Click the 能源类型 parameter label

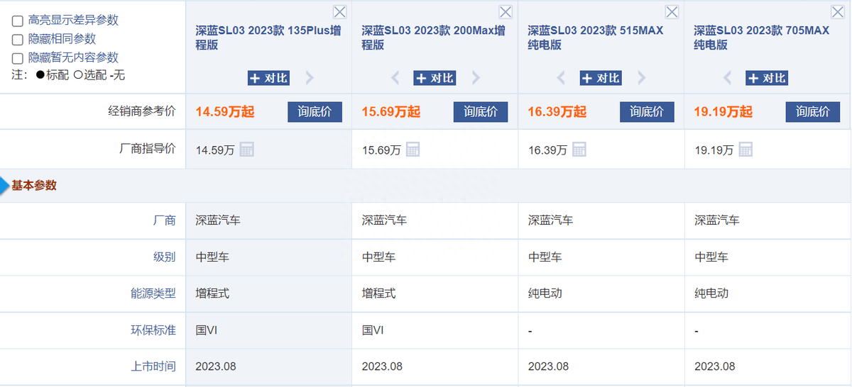153,293
